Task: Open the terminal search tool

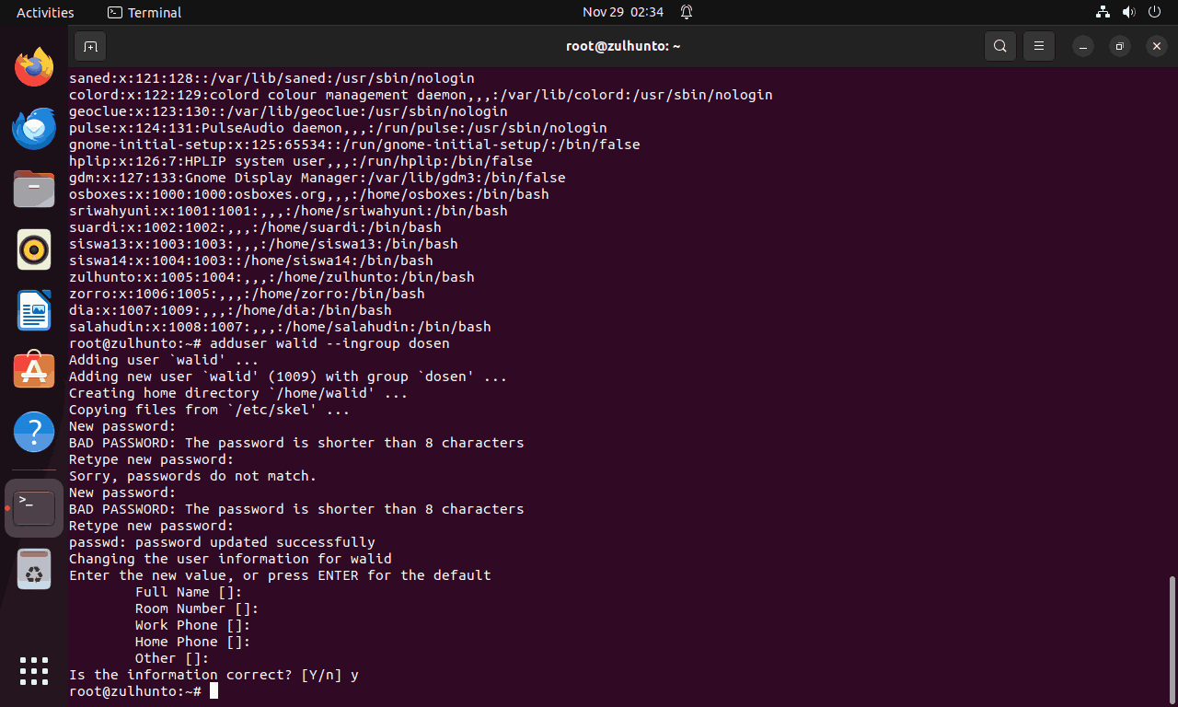Action: (x=1000, y=46)
